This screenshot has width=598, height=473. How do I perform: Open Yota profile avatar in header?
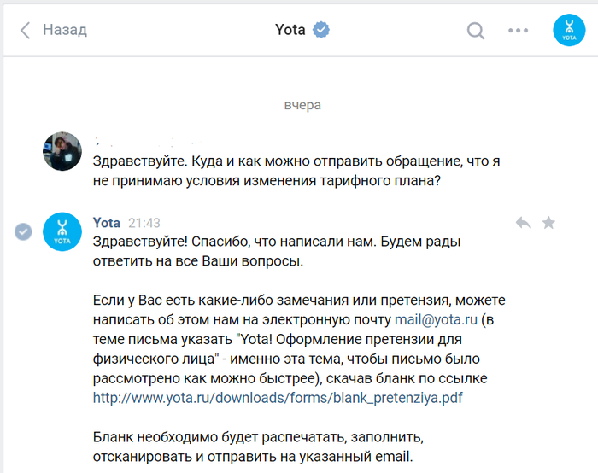(x=569, y=31)
